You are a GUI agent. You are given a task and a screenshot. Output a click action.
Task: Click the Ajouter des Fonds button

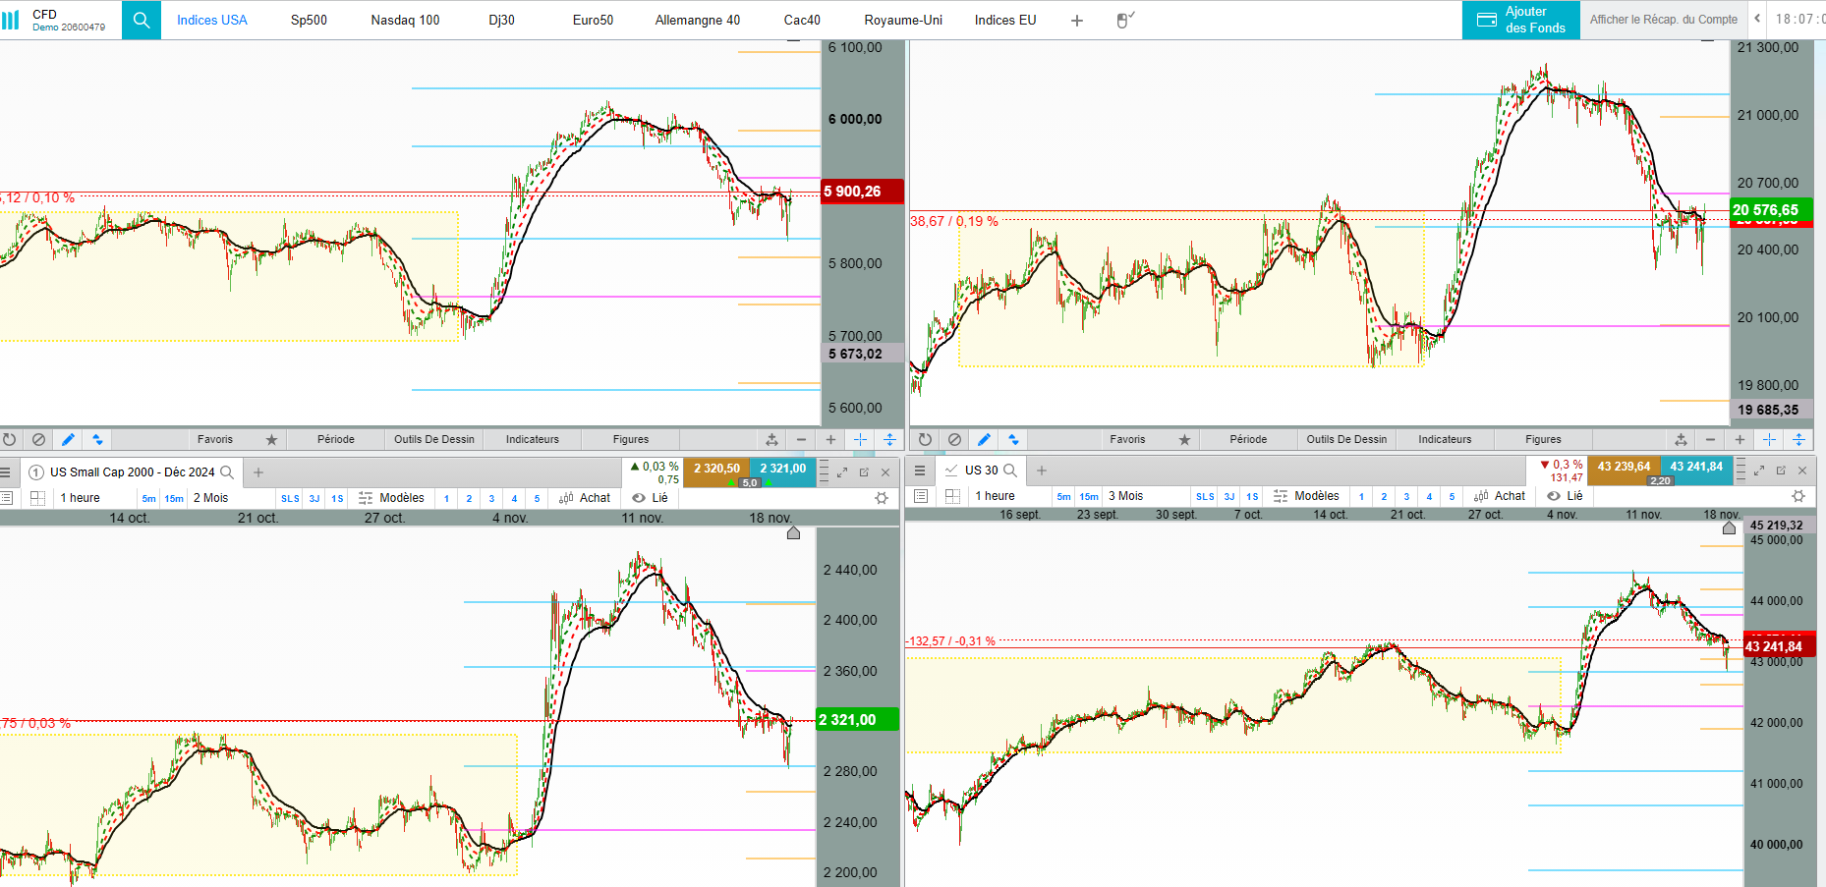tap(1521, 20)
